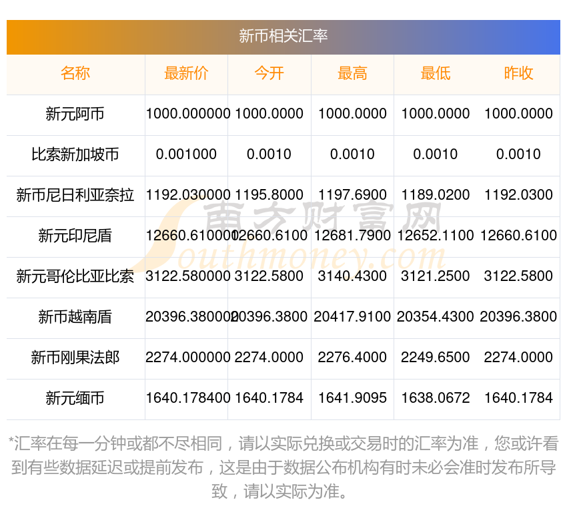Click the 名称 column header
This screenshot has width=567, height=512.
pyautogui.click(x=75, y=73)
